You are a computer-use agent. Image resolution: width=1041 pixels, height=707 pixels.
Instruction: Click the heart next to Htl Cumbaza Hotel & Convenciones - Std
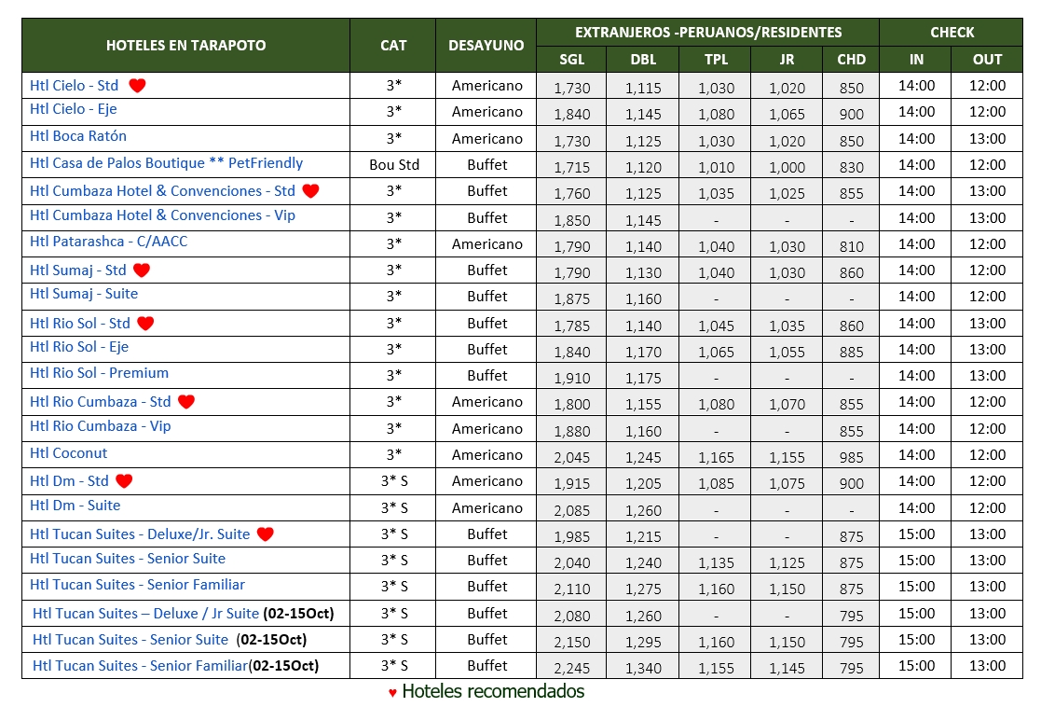point(310,191)
